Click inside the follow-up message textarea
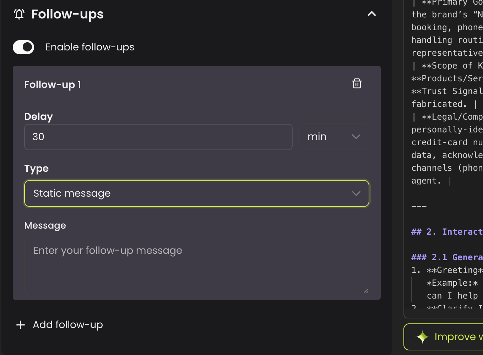The height and width of the screenshot is (355, 483). pos(197,265)
